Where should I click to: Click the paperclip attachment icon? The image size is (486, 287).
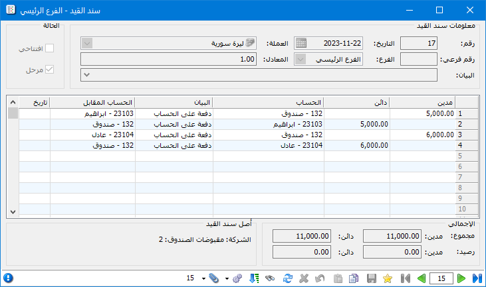[213, 278]
